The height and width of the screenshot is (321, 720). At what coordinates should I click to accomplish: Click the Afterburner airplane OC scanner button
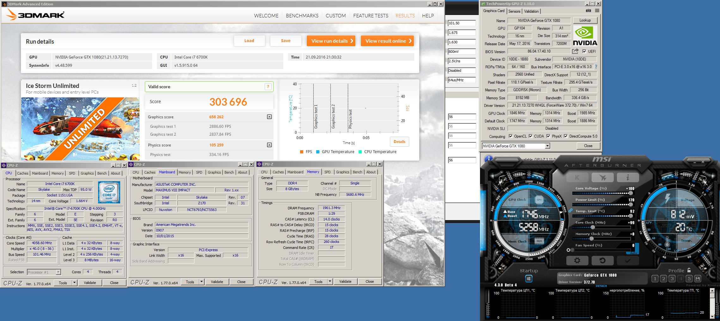602,177
